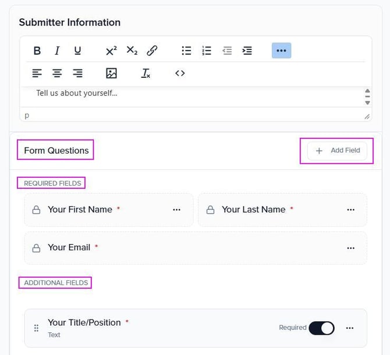390x355 pixels.
Task: Click drag handle of Your Title/Position
Action: tap(36, 328)
